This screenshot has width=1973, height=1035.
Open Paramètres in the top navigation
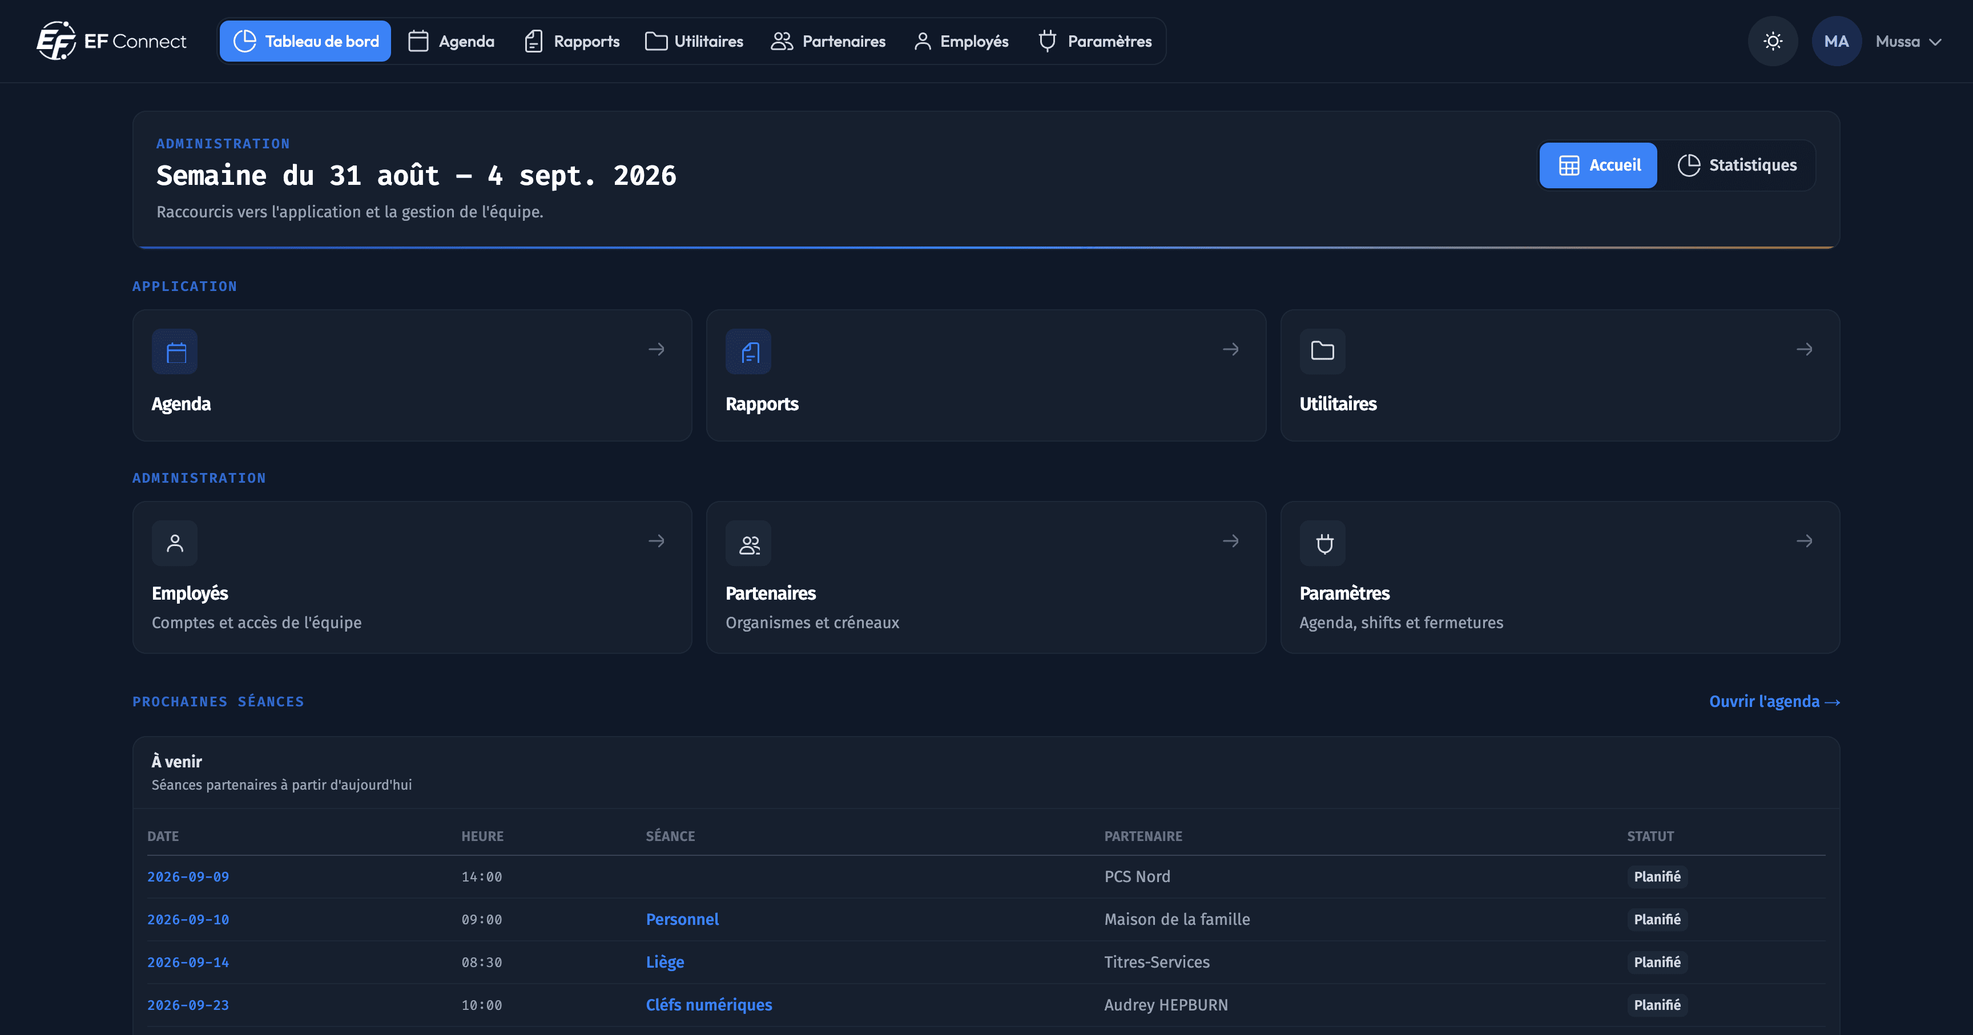pyautogui.click(x=1094, y=41)
